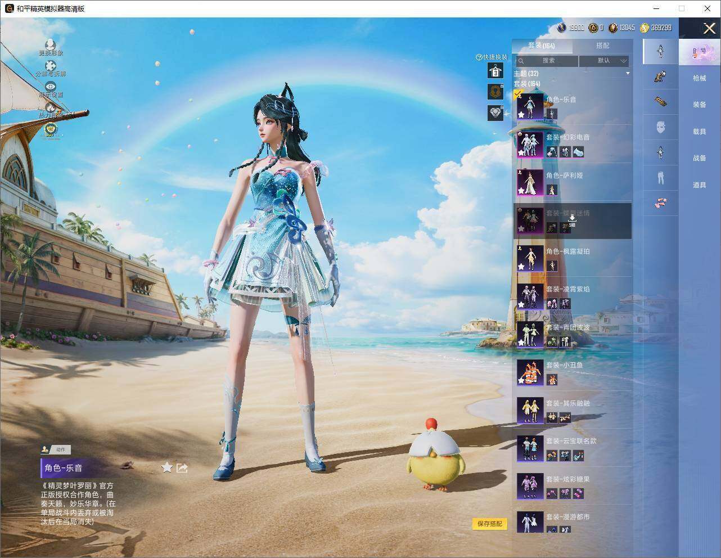Switch to the 搭配 tab
The image size is (721, 558).
(602, 46)
